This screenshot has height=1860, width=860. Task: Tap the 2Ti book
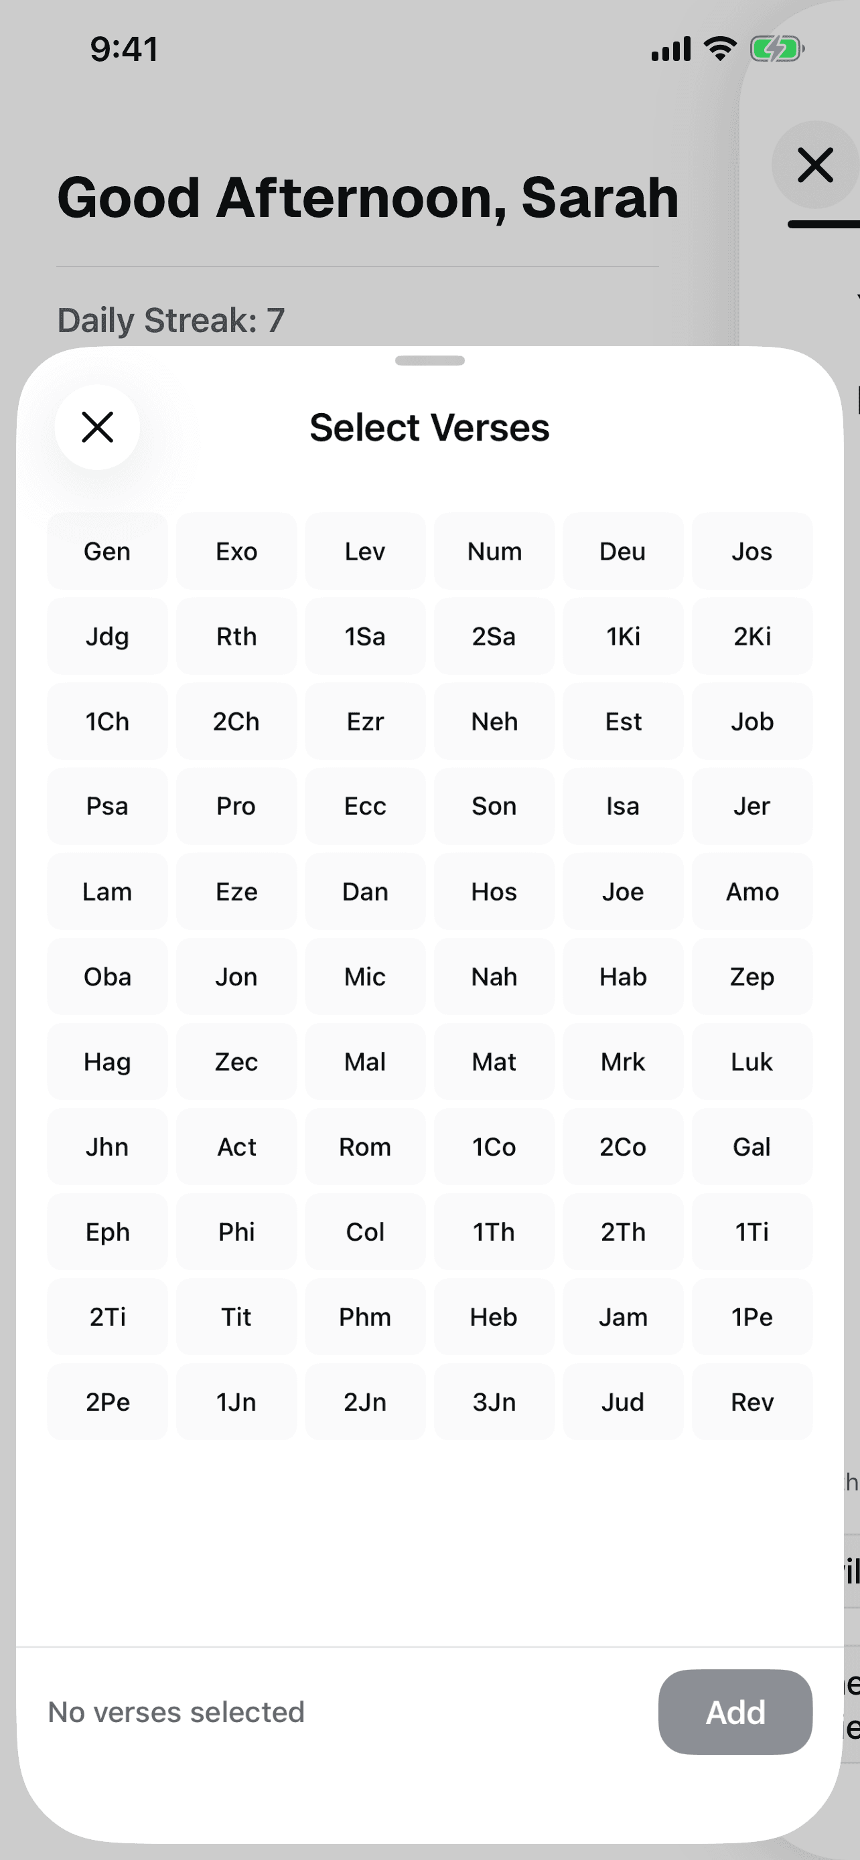coord(108,1316)
